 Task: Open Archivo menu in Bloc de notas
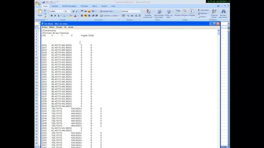[x=45, y=27]
